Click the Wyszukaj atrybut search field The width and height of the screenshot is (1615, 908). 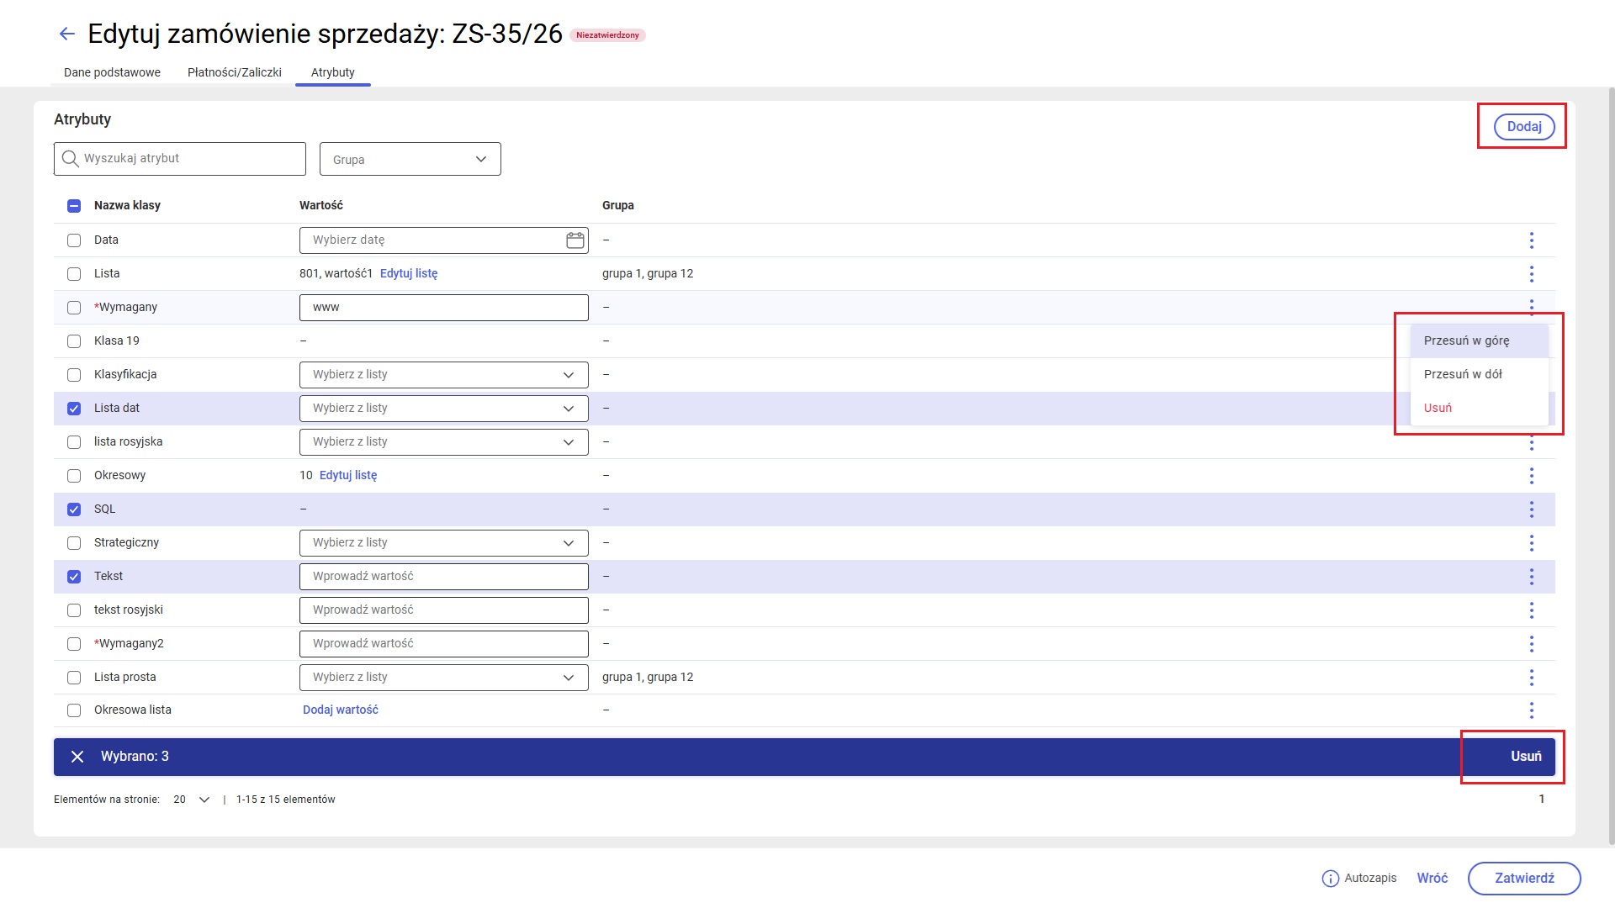[x=180, y=159]
